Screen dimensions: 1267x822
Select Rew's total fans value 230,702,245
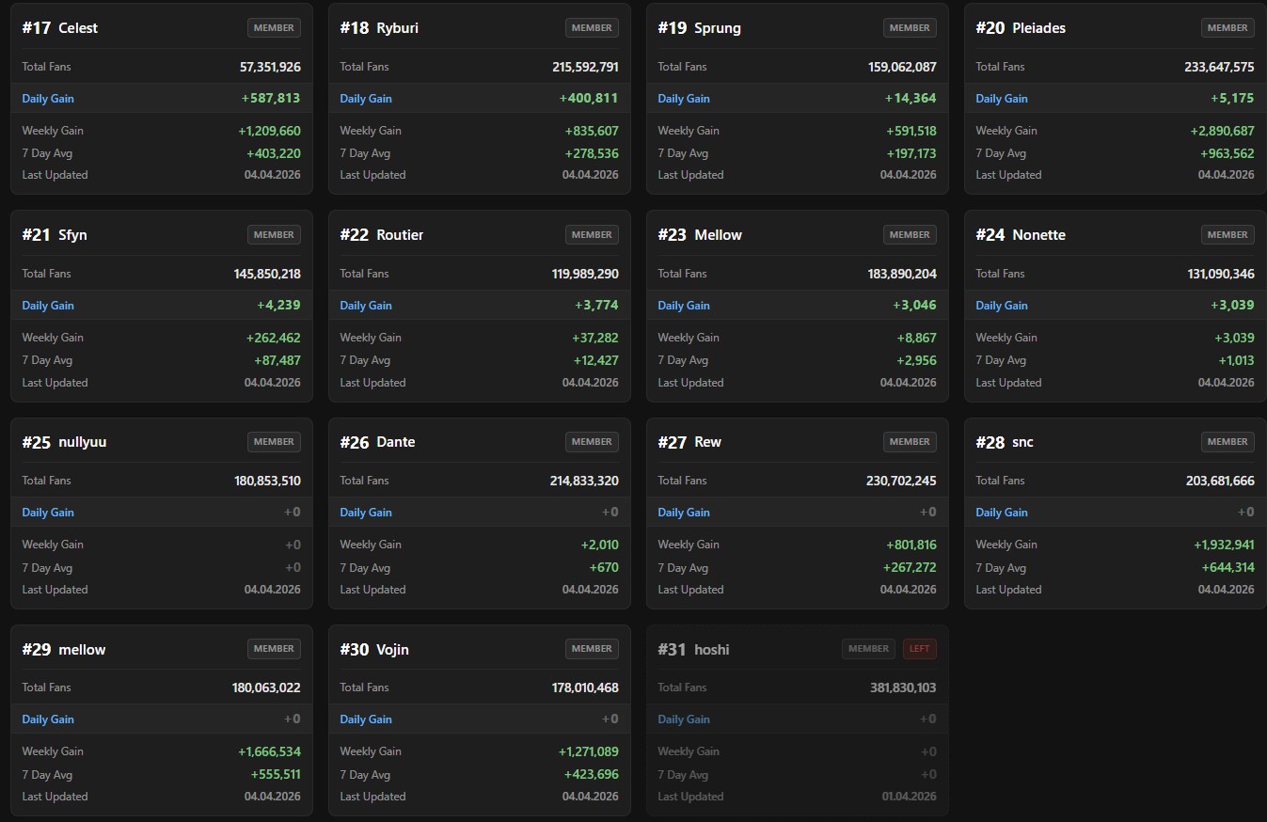[x=901, y=481]
